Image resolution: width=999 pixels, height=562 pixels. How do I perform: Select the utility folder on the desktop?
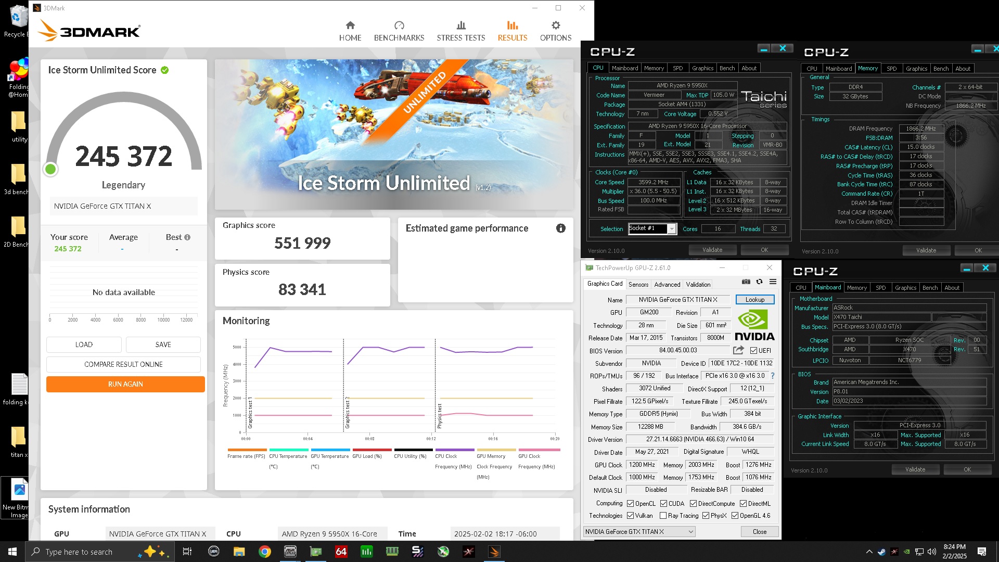[x=19, y=126]
